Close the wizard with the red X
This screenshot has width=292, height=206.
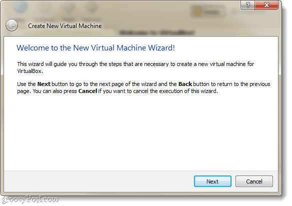pos(266,5)
